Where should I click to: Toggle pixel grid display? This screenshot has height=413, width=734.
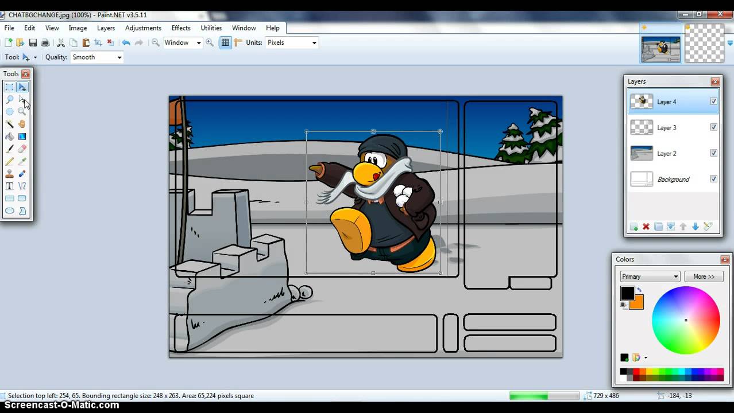[x=225, y=42]
